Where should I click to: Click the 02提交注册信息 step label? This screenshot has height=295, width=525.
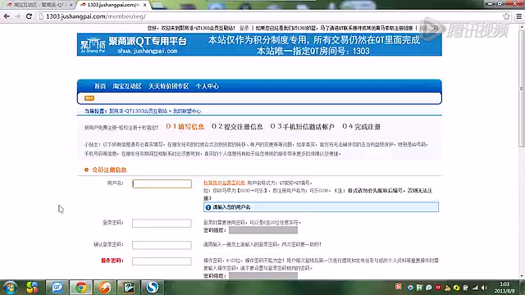237,127
